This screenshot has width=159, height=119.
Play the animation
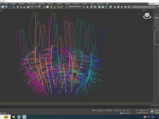(142, 110)
